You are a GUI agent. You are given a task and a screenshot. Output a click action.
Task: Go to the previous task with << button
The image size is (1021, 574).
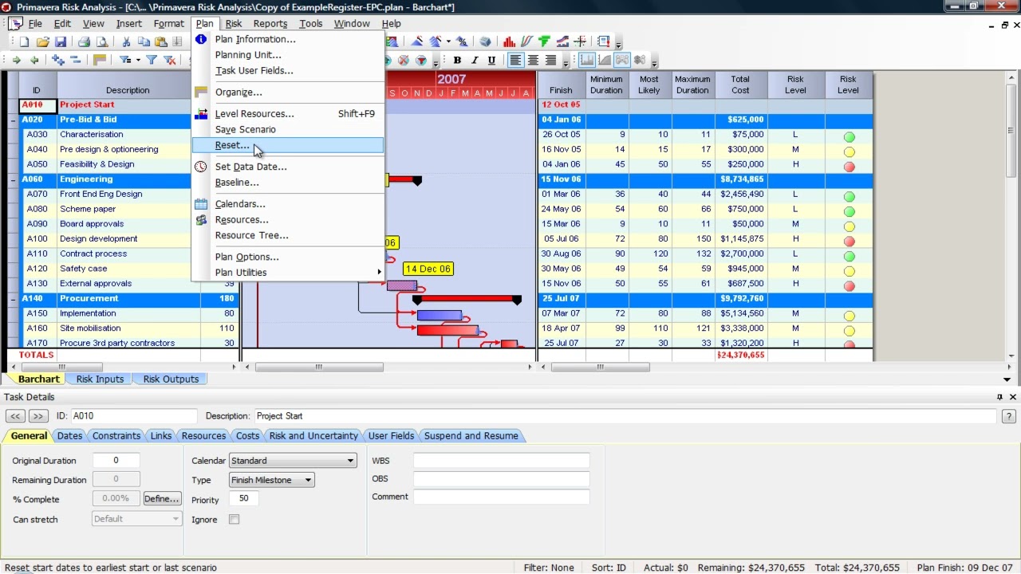14,416
